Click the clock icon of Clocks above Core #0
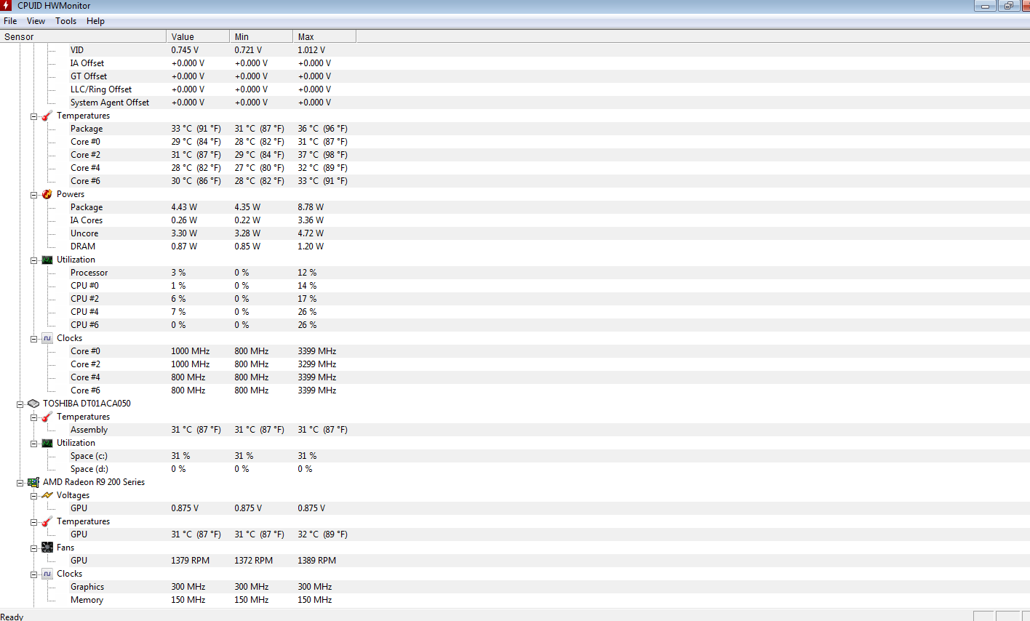This screenshot has height=621, width=1030. pyautogui.click(x=47, y=338)
